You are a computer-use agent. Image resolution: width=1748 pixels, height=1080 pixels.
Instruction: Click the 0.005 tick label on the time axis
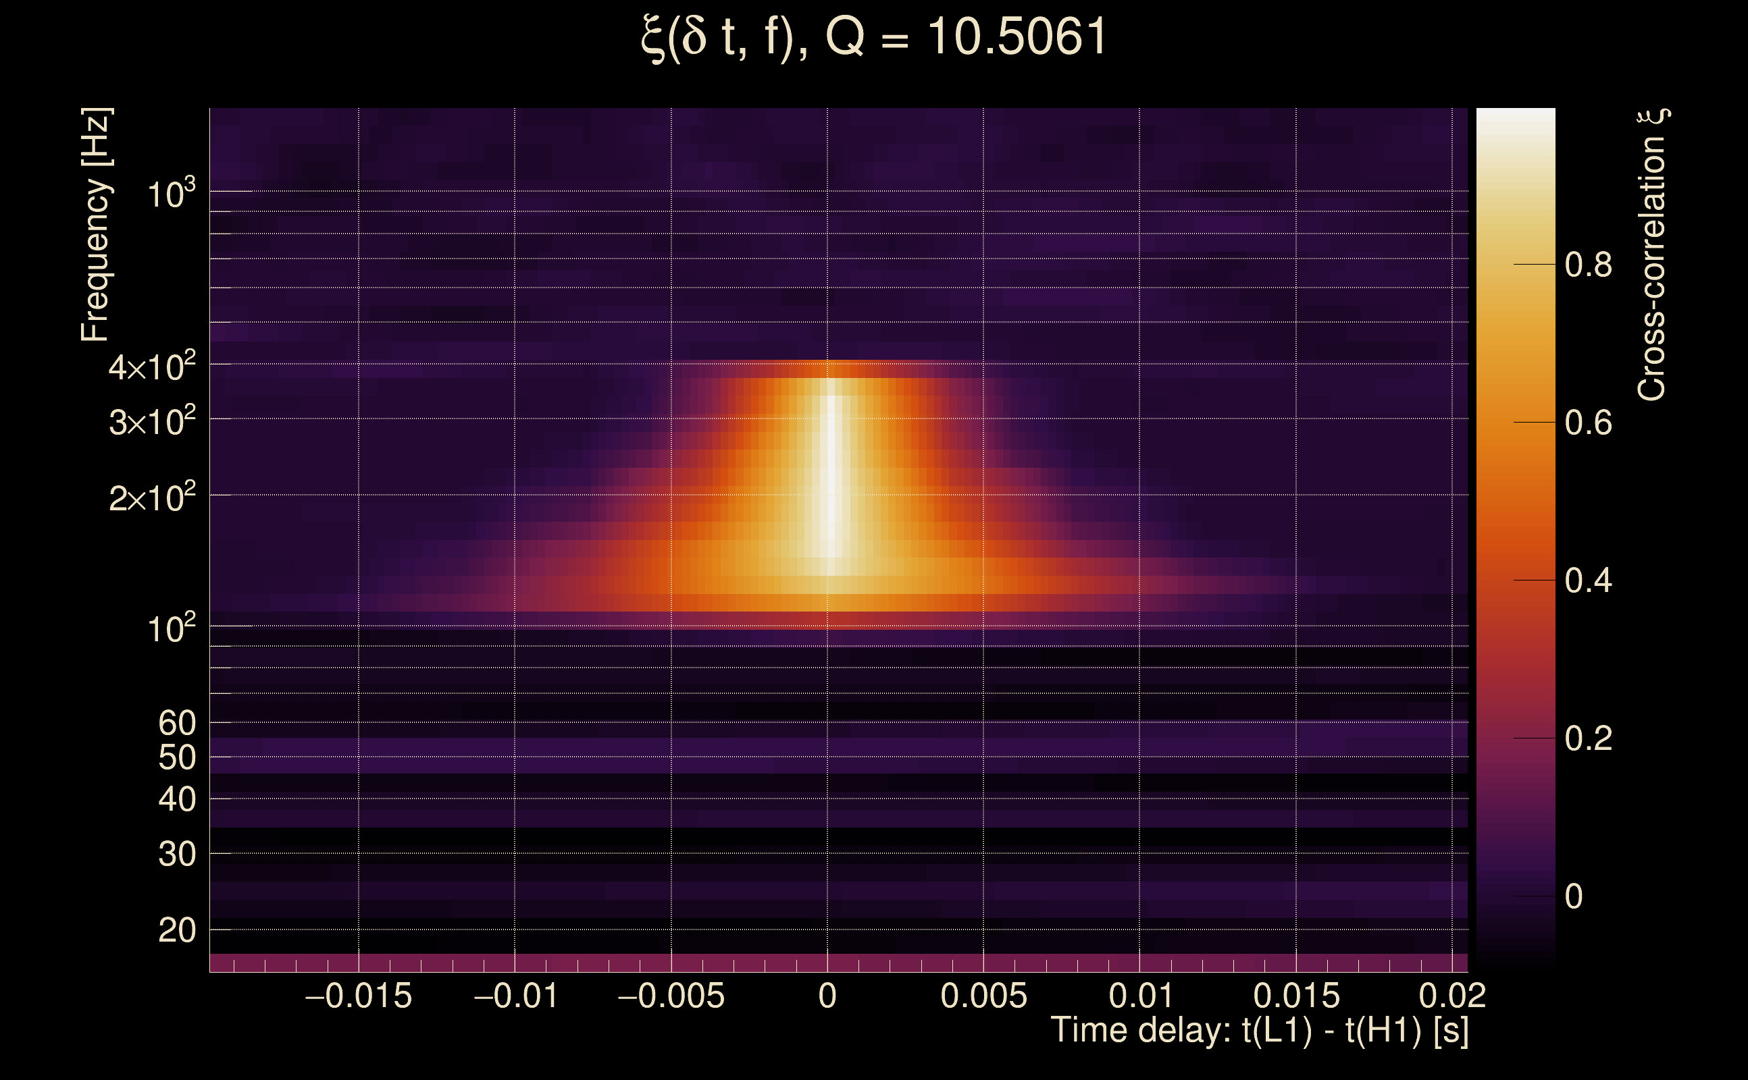coord(983,996)
